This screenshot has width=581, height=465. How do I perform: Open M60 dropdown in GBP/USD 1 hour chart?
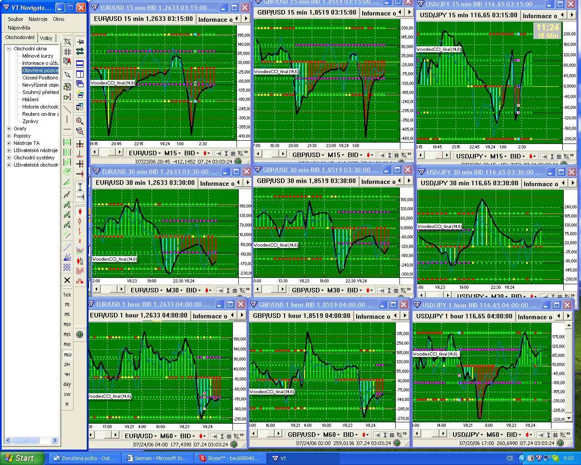333,435
